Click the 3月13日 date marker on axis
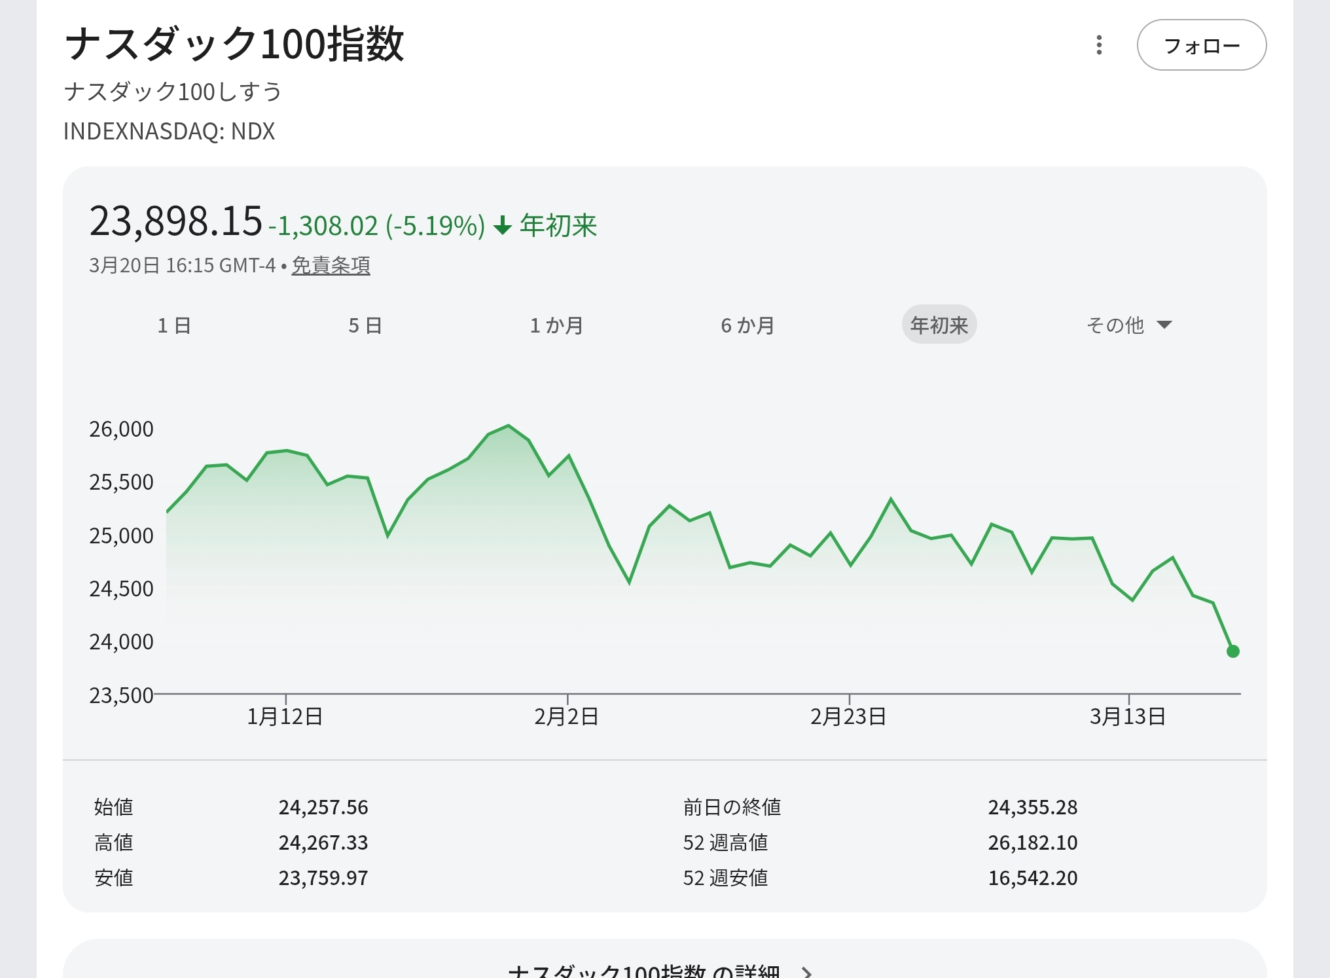 1128,716
